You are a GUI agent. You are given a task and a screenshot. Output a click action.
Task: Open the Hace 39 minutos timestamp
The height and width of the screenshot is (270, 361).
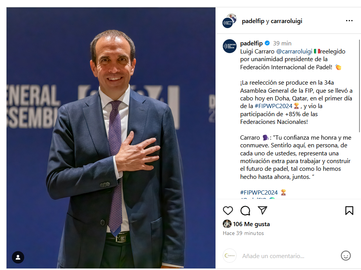pyautogui.click(x=243, y=233)
